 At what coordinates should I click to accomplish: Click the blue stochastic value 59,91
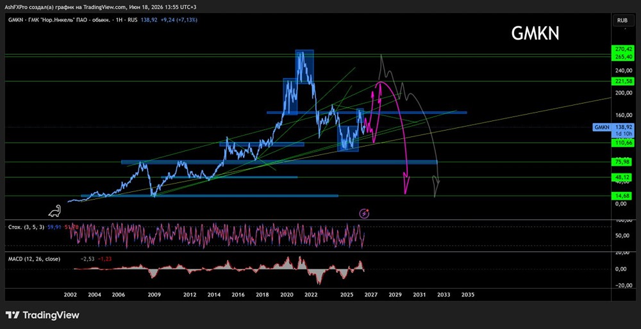pyautogui.click(x=54, y=227)
